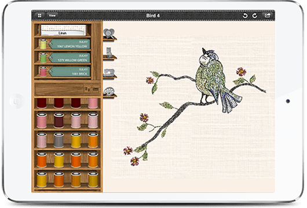Screen dimensions: 307x208
Task: Open the 1081 Brick thread tag
Action: point(70,72)
